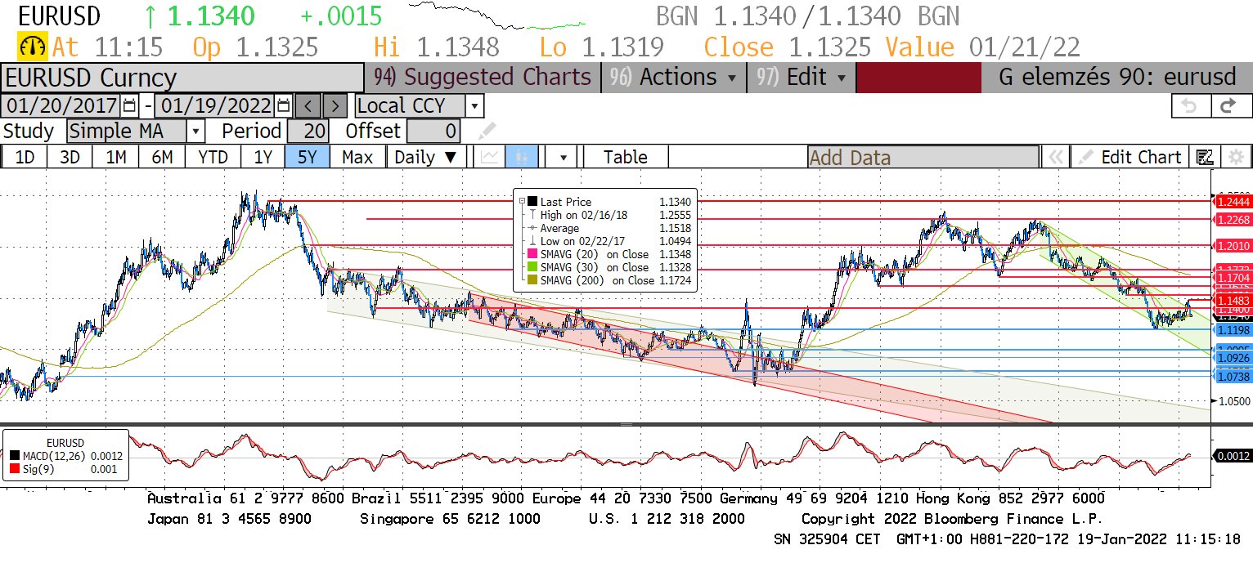Collapse the Last Price legend tree
The image size is (1253, 563).
(x=521, y=201)
